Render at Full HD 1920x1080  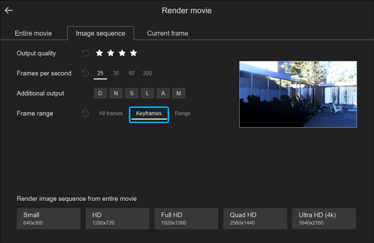pos(186,219)
